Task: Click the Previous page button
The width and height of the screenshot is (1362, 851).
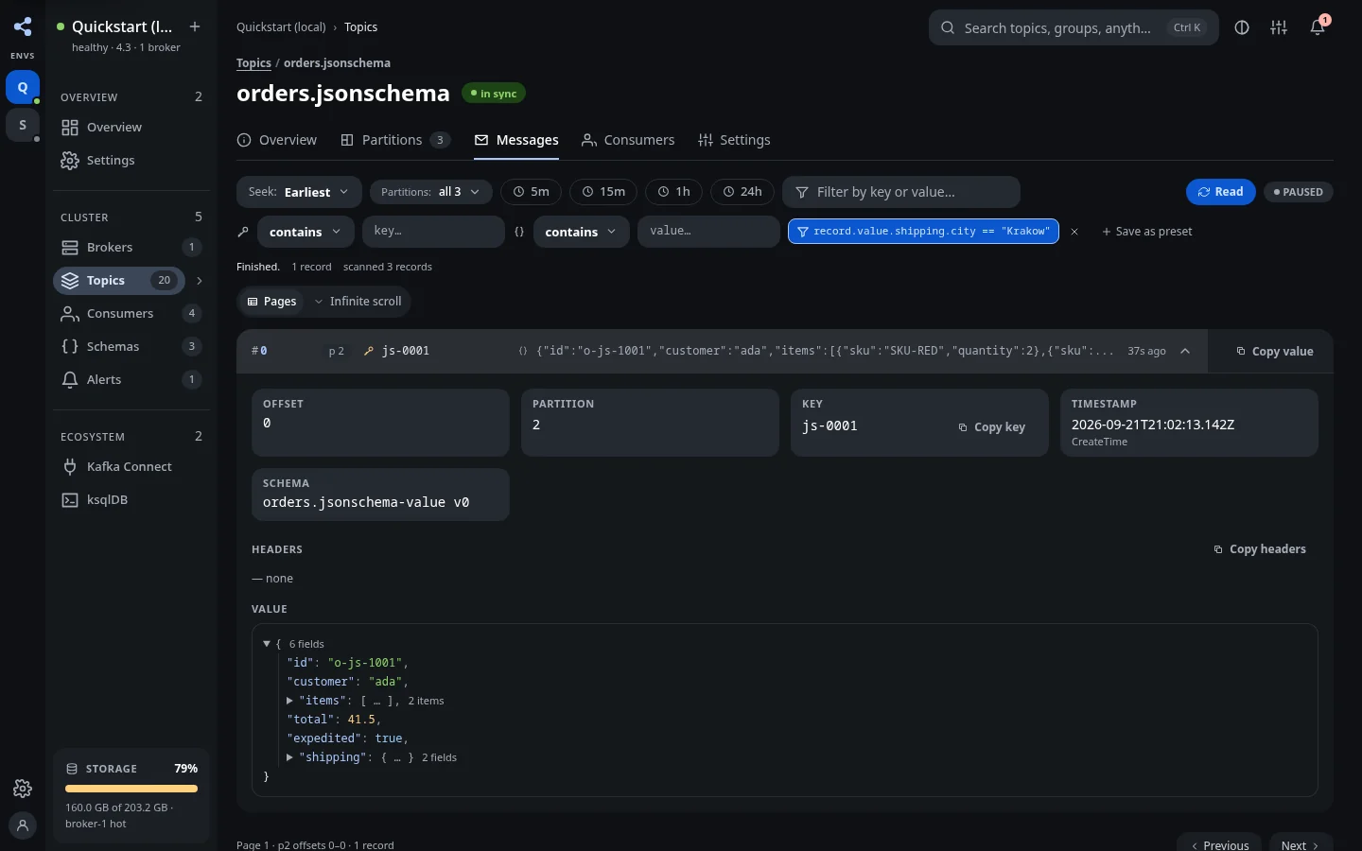Action: click(x=1219, y=845)
